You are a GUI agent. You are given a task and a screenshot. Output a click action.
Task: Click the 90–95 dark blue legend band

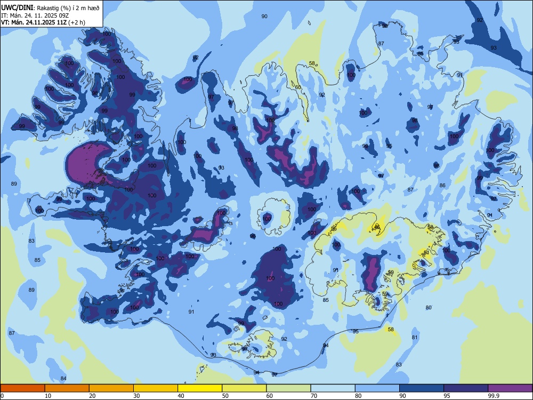[422, 388]
